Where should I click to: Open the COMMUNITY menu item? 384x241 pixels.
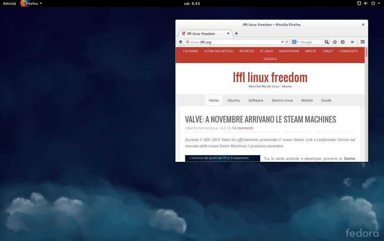(x=348, y=51)
